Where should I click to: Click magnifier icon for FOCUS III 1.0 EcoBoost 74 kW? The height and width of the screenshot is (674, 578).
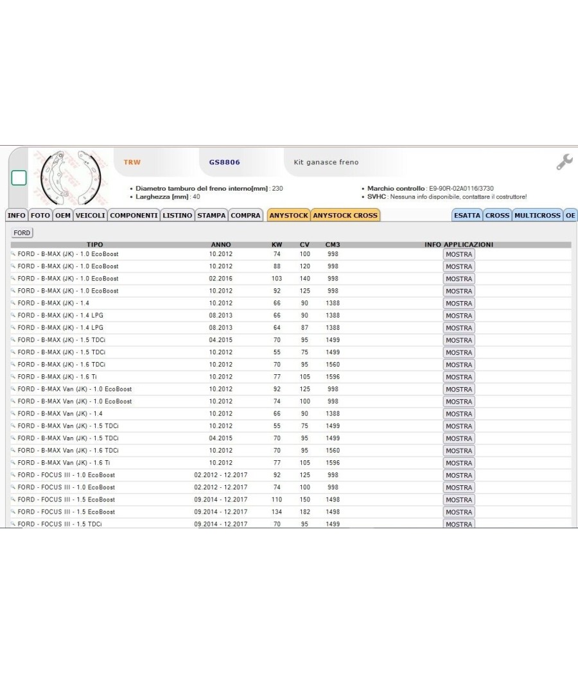(13, 487)
